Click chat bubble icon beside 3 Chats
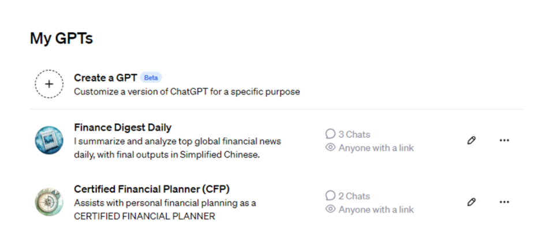Viewport: 554px width, 234px height. 330,134
